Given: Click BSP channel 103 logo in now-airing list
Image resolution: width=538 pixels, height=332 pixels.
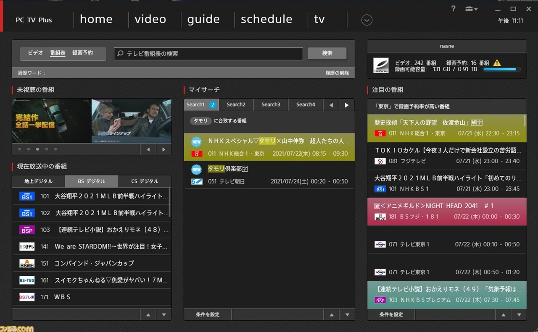Looking at the screenshot, I should point(27,230).
